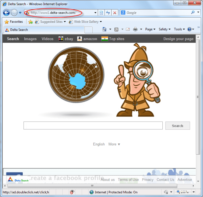
Task: Stop loading with the red X icon
Action: point(115,13)
